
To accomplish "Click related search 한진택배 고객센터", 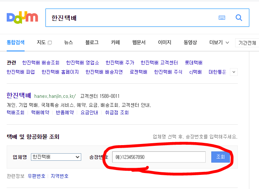I will click(159, 63).
